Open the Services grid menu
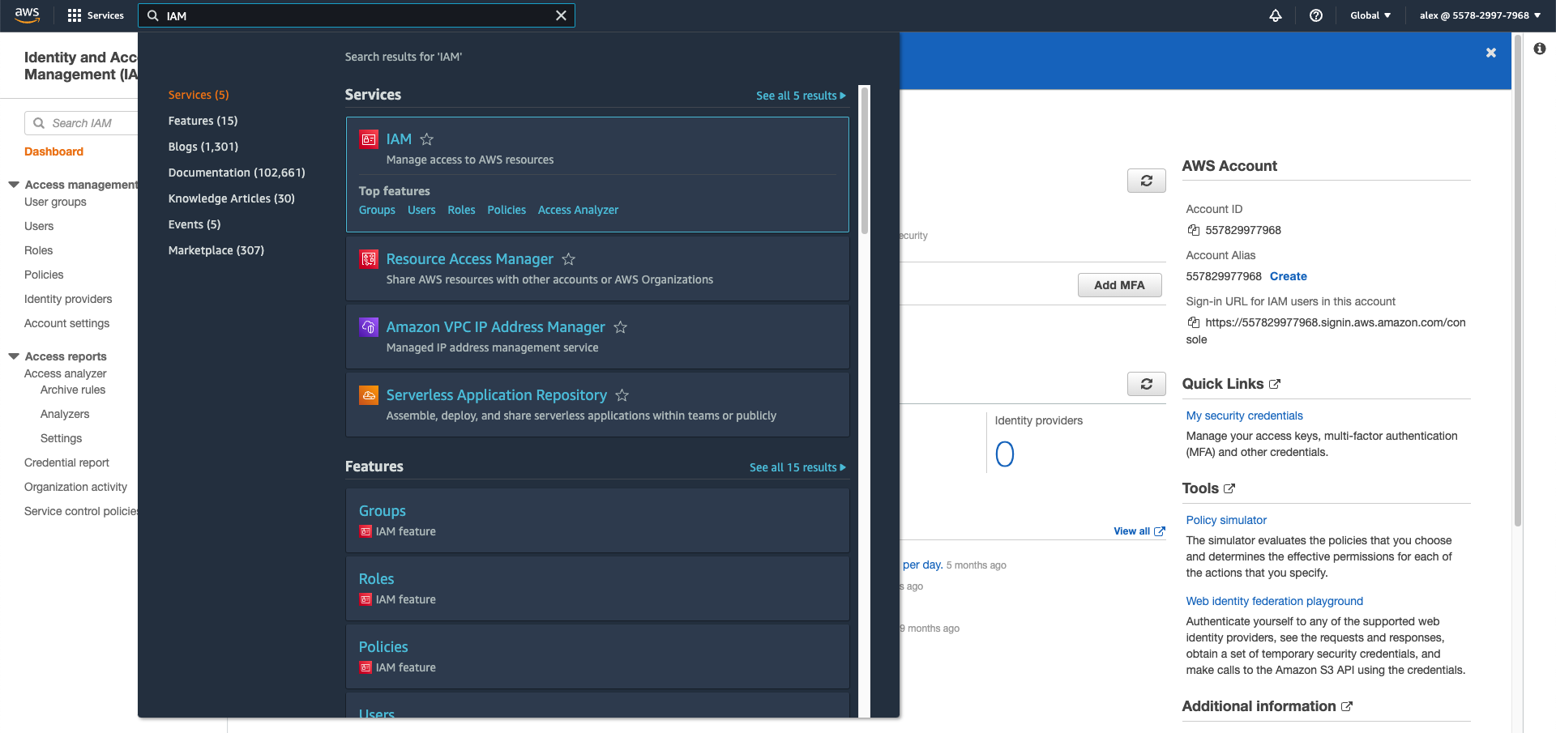The image size is (1556, 733). tap(96, 15)
